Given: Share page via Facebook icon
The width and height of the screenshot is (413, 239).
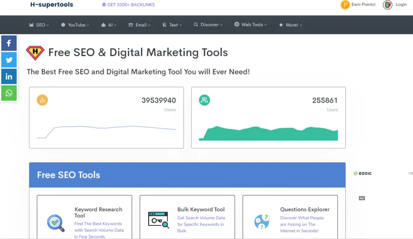Looking at the screenshot, I should 9,43.
